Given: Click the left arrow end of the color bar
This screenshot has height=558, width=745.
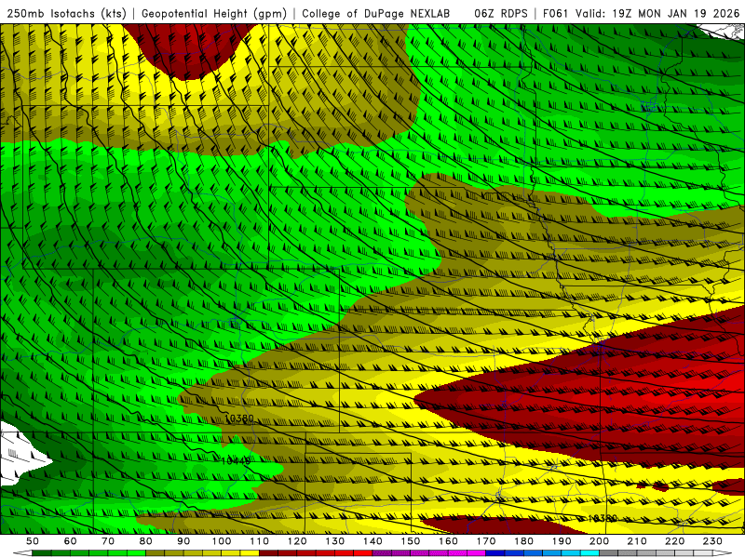Looking at the screenshot, I should (22, 553).
